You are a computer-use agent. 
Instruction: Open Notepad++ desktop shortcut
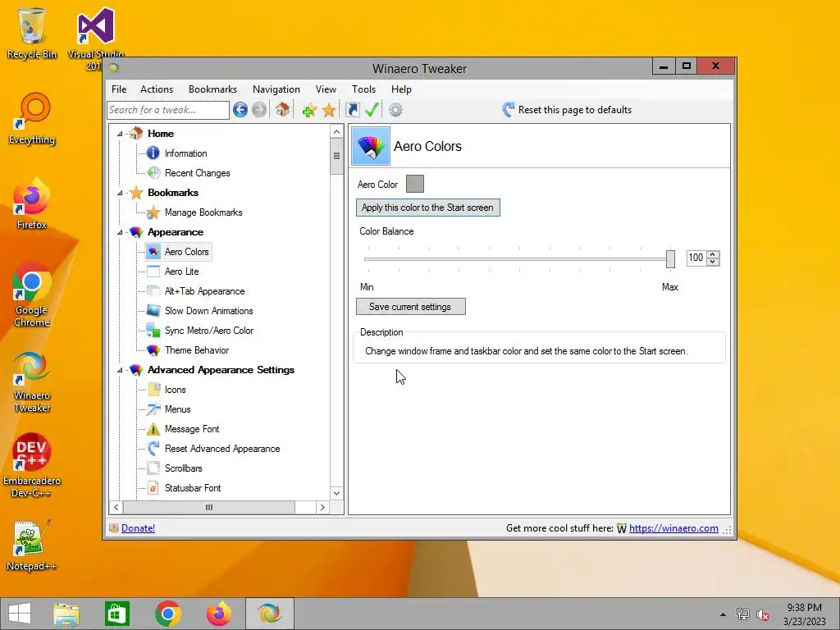coord(31,546)
